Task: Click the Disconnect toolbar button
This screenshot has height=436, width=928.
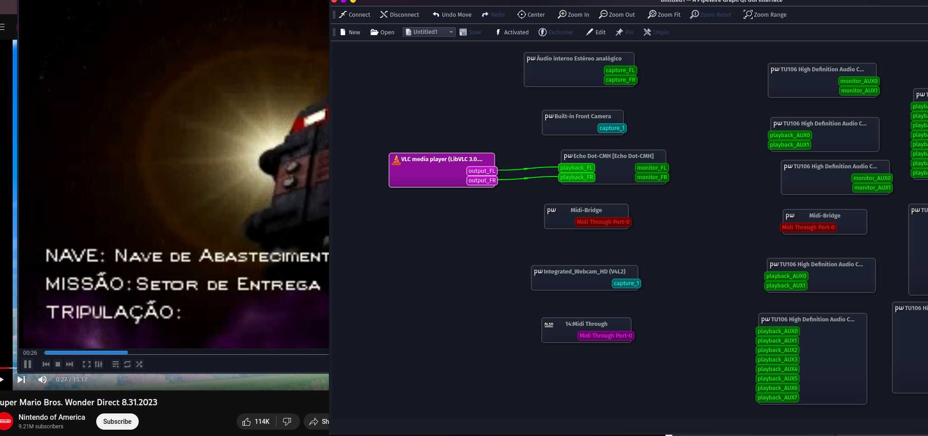Action: coord(399,14)
